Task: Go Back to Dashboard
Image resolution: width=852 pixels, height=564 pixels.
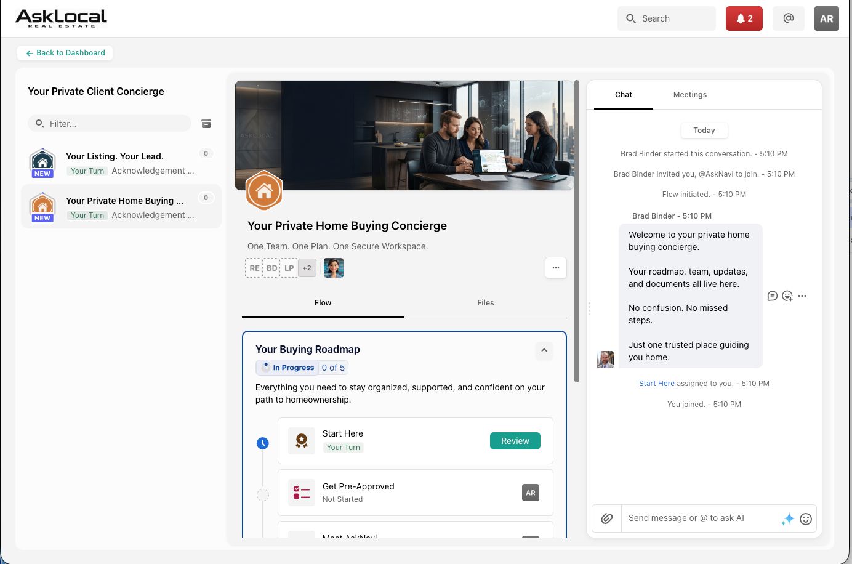Action: point(65,53)
